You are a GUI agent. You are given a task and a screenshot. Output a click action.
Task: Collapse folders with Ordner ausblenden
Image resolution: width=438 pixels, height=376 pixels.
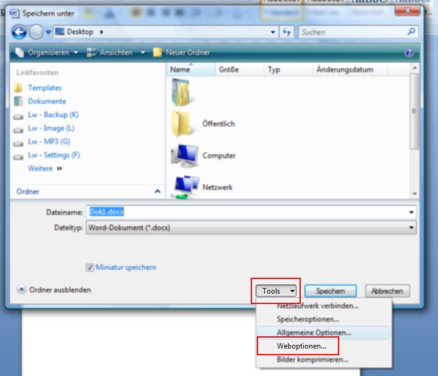(x=54, y=289)
